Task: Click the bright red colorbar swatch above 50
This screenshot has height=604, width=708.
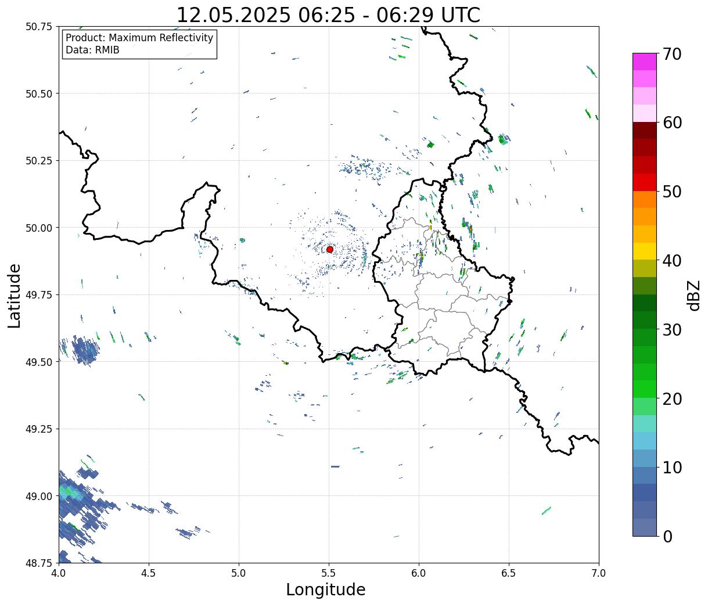Action: click(645, 182)
